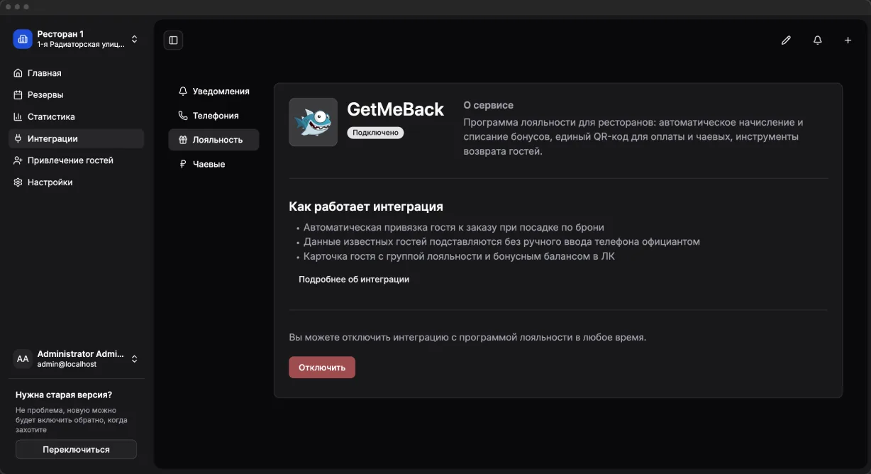
Task: Click the red Отключить button
Action: pyautogui.click(x=322, y=368)
